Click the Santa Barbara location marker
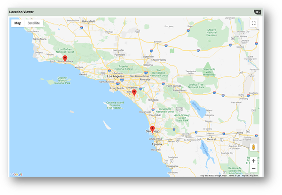282x195 pixels. coord(65,59)
